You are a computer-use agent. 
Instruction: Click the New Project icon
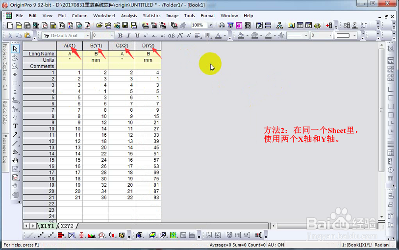click(10, 25)
